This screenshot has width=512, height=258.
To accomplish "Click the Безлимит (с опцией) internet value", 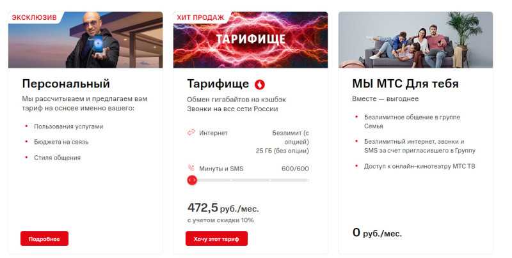I will (291, 137).
